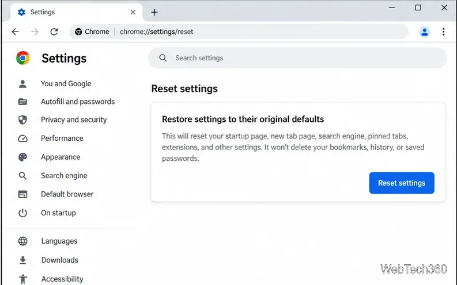Open the Chrome three-dot menu
This screenshot has width=457, height=285.
(443, 32)
